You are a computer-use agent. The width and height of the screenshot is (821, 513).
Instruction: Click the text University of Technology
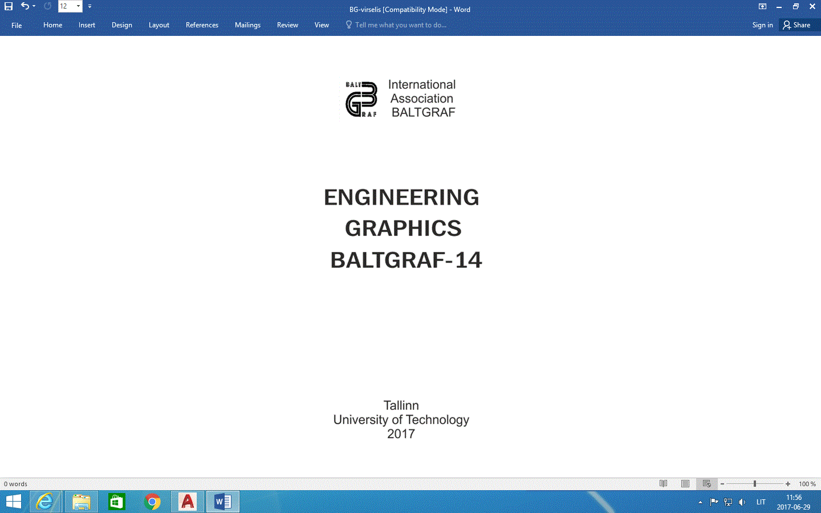(401, 420)
